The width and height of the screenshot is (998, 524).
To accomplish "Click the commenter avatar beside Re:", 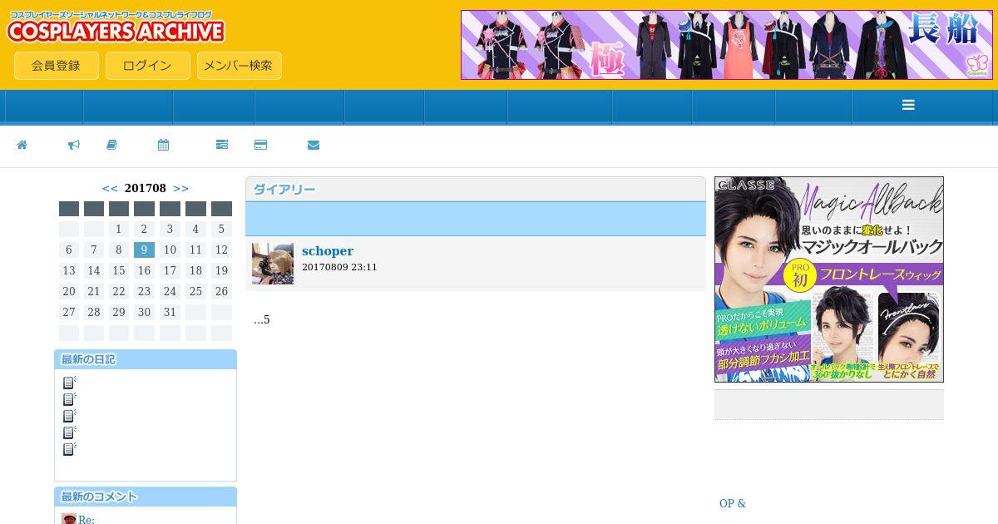I will tap(69, 519).
